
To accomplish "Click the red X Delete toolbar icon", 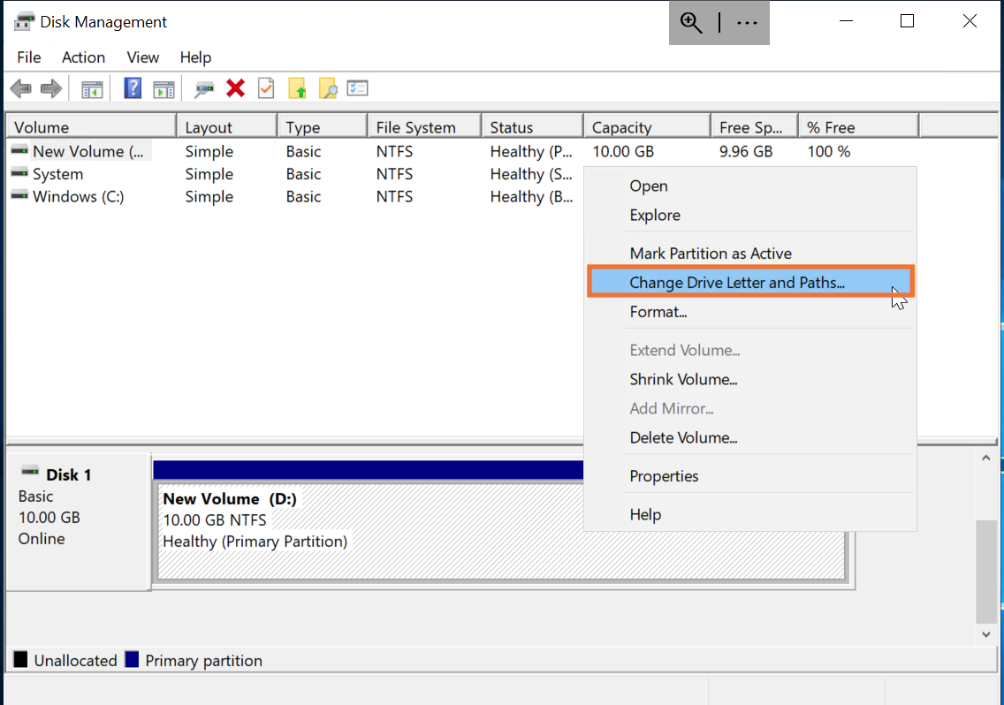I will pyautogui.click(x=236, y=88).
